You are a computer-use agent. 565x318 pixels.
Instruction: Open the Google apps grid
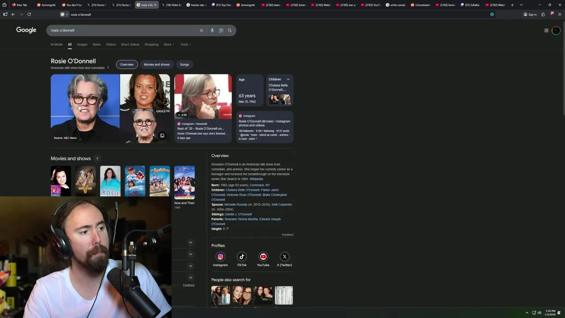[x=546, y=30]
